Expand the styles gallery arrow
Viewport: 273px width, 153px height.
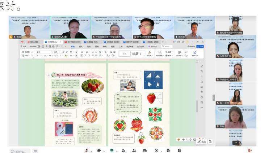tap(144, 56)
